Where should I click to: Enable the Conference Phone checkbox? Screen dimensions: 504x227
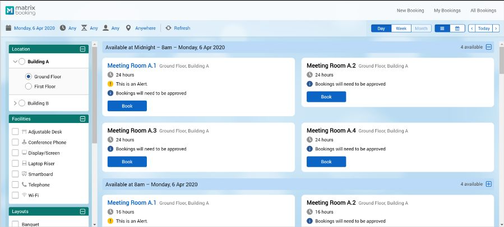point(16,143)
